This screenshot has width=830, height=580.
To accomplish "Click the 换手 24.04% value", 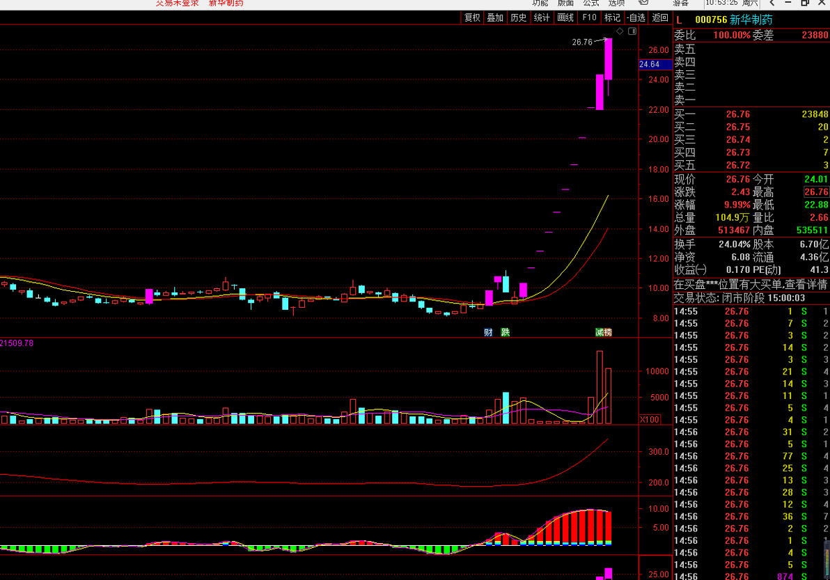I will (x=735, y=244).
